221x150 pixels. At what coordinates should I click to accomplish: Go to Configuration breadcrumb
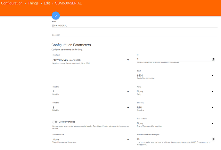12,3
